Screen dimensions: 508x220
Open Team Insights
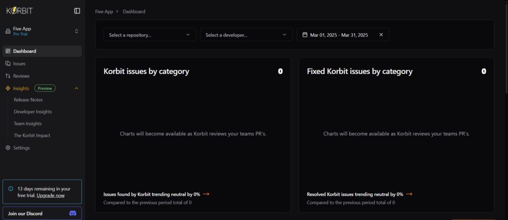click(x=28, y=123)
